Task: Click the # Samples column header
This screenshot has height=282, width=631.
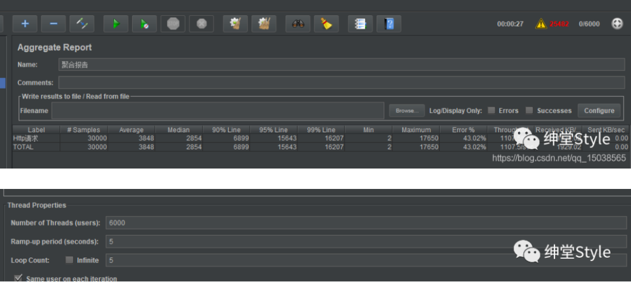Action: [x=84, y=129]
